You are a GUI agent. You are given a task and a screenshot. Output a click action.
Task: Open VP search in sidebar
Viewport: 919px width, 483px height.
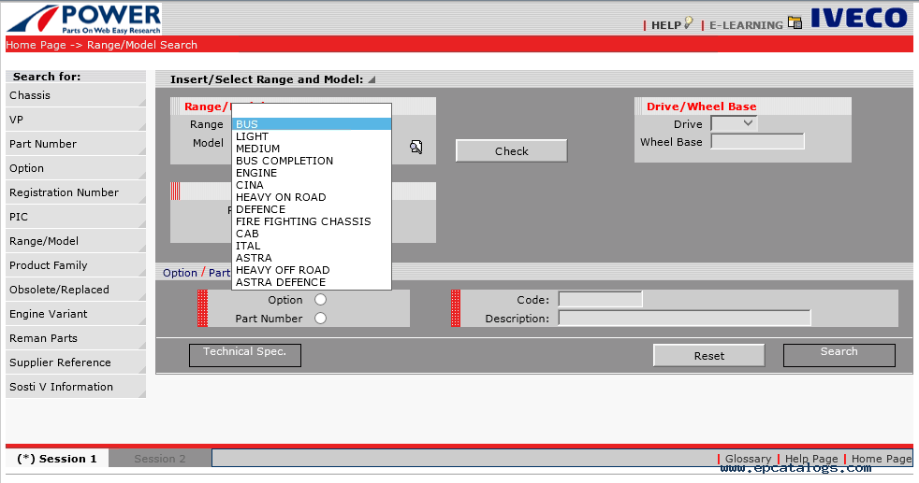(76, 120)
